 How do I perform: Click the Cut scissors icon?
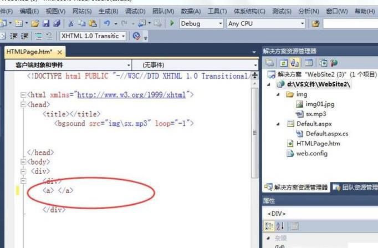tap(71, 23)
